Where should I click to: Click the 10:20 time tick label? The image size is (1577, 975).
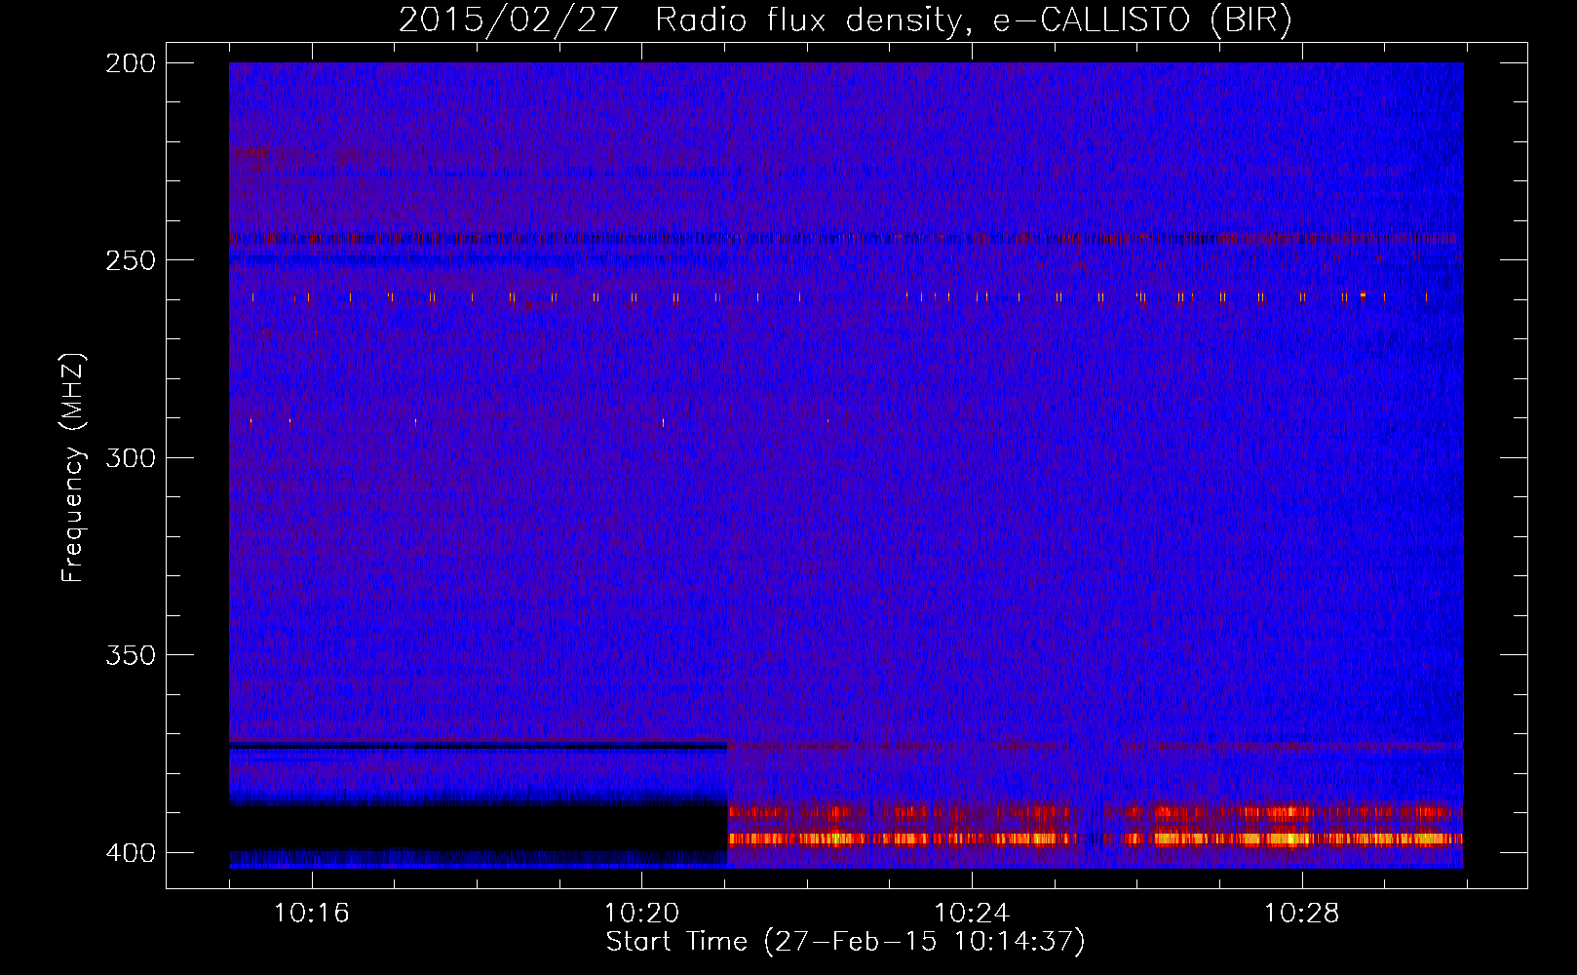(x=641, y=914)
